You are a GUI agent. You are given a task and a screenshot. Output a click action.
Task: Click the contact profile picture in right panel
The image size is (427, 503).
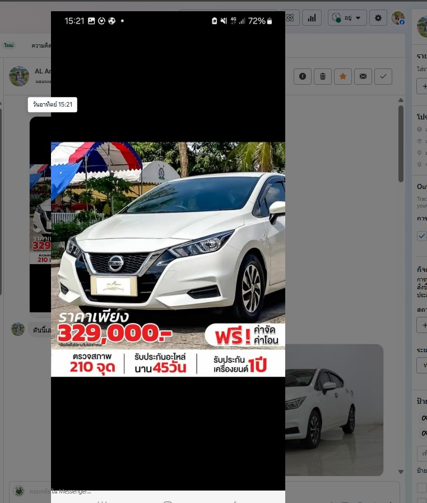point(423,26)
